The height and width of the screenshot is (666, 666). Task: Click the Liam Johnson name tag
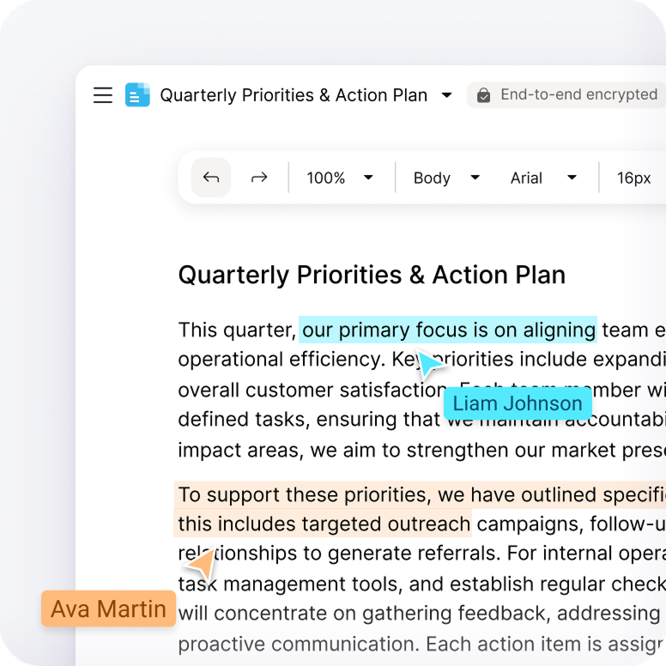[x=518, y=403]
